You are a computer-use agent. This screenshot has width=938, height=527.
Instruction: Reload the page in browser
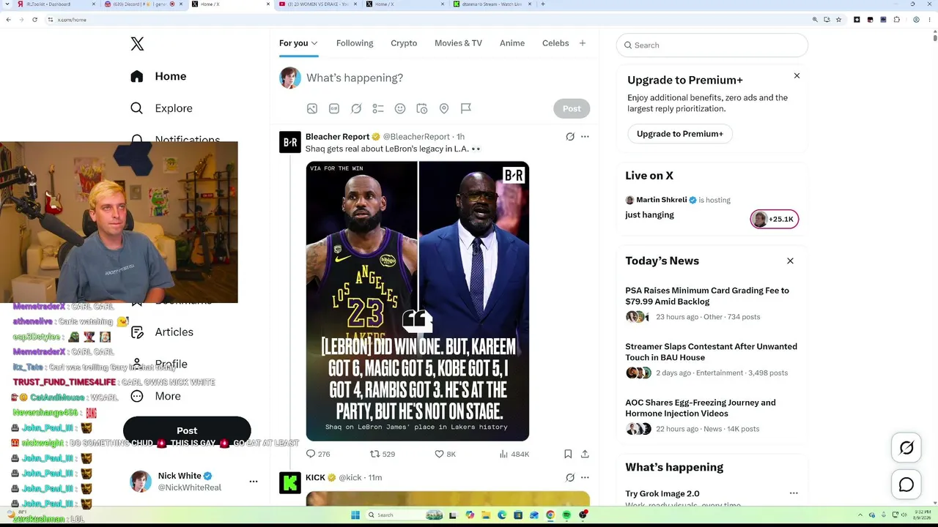tap(34, 20)
